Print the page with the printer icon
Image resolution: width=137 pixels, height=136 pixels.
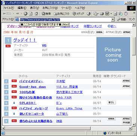coord(102,14)
